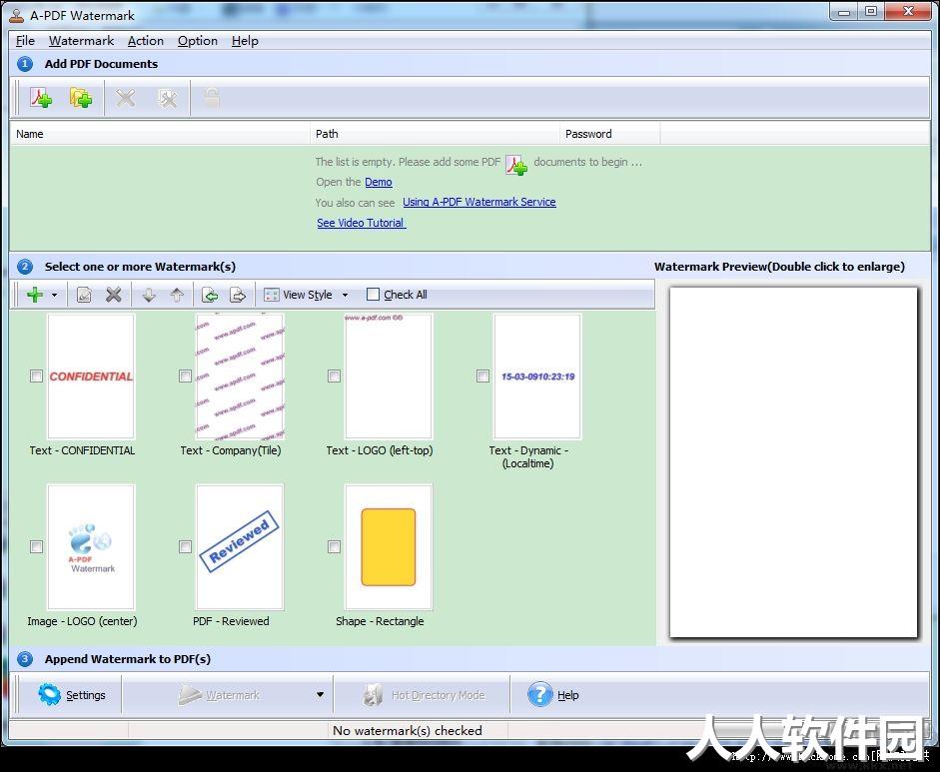Select the LOGO (left-top) watermark thumbnail
Image resolution: width=940 pixels, height=772 pixels.
point(389,377)
